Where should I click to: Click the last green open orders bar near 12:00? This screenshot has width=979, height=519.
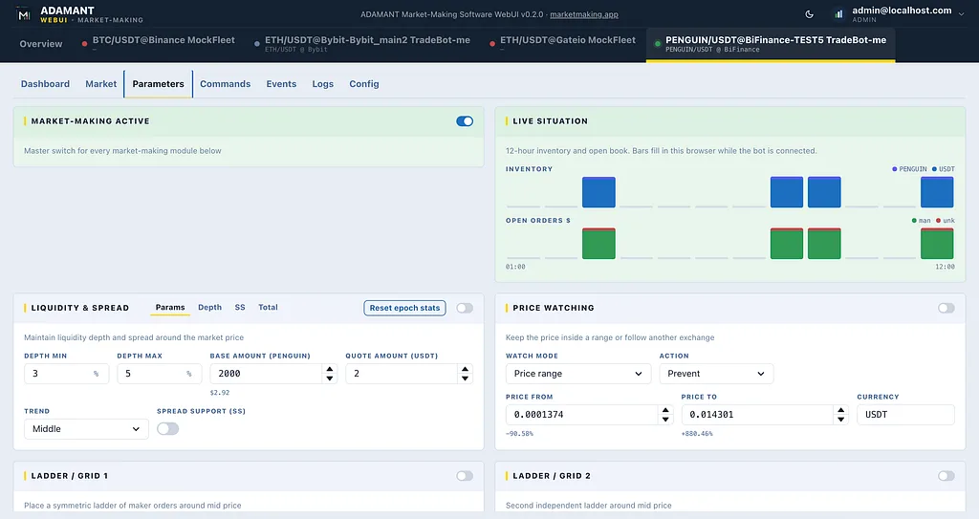(x=937, y=244)
